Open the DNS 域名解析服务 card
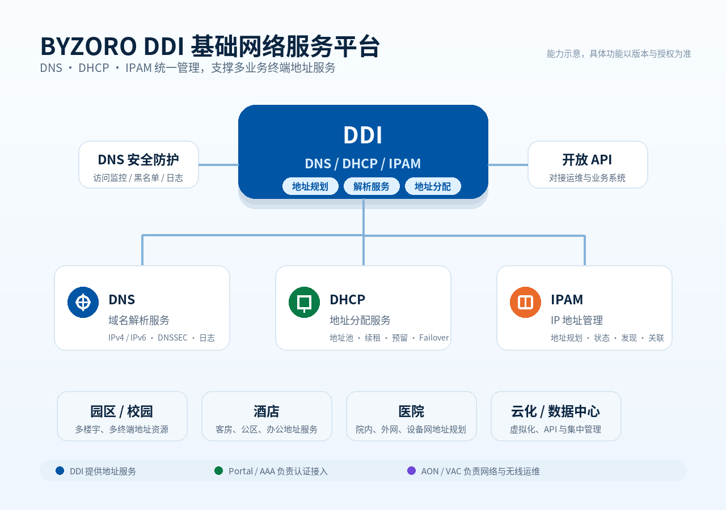 [142, 308]
